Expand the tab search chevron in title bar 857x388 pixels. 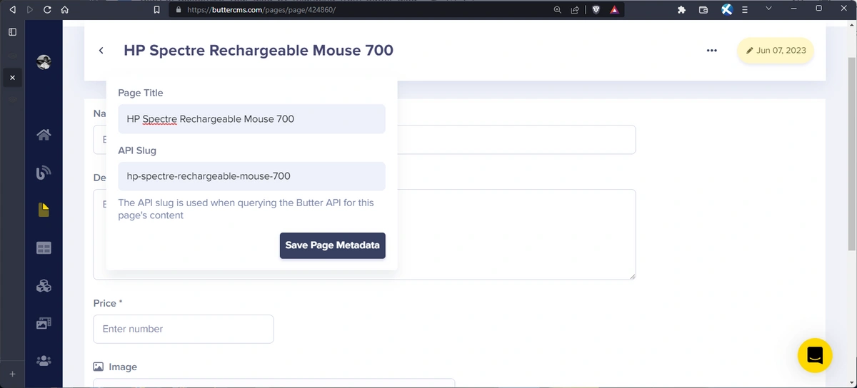pyautogui.click(x=768, y=9)
